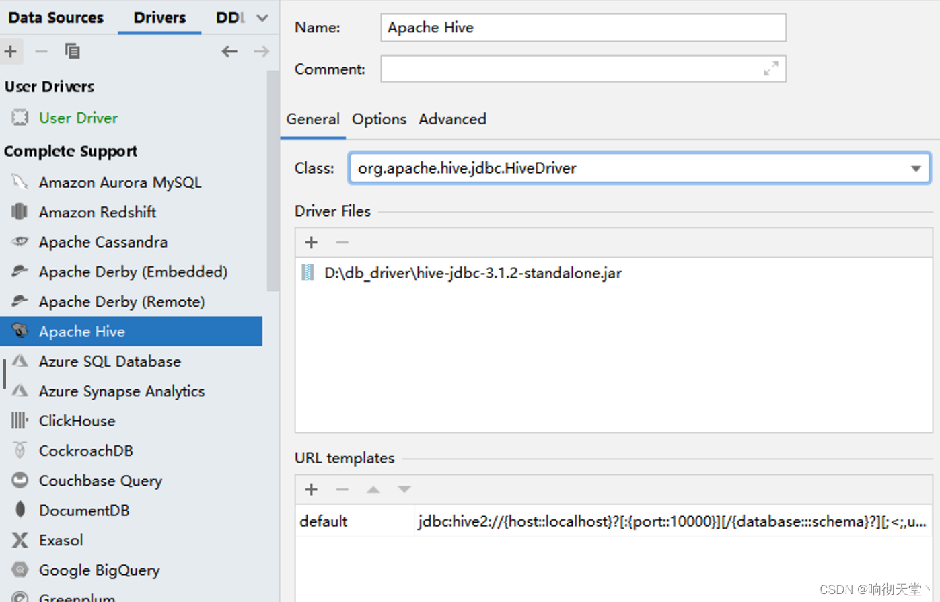Image resolution: width=940 pixels, height=602 pixels.
Task: Open the DDL tab
Action: pyautogui.click(x=230, y=17)
